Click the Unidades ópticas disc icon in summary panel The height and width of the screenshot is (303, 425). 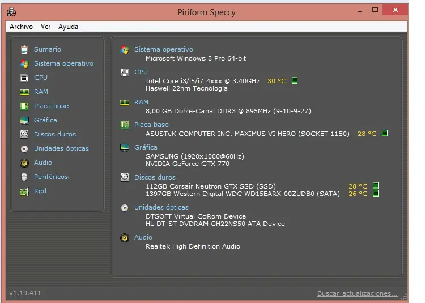click(125, 208)
